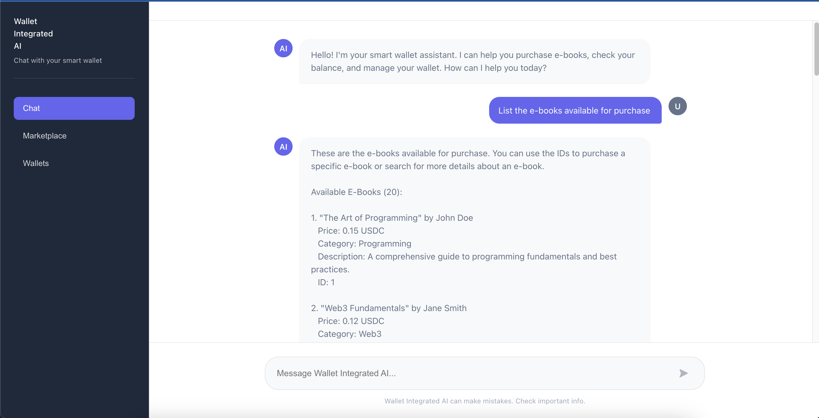Click the send message arrow icon
819x418 pixels.
tap(683, 373)
